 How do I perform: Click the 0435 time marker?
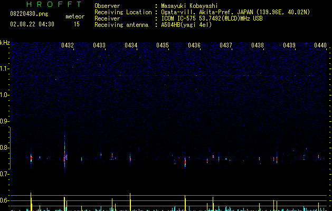(163, 45)
